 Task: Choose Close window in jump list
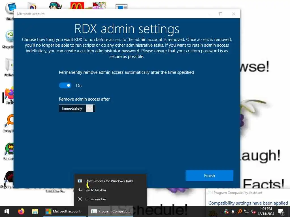pos(110,199)
